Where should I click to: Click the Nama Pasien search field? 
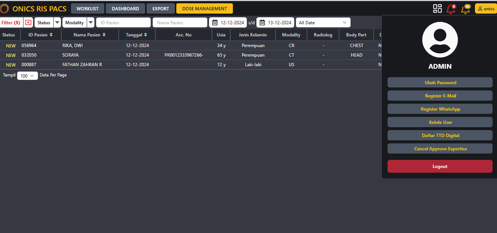[180, 22]
